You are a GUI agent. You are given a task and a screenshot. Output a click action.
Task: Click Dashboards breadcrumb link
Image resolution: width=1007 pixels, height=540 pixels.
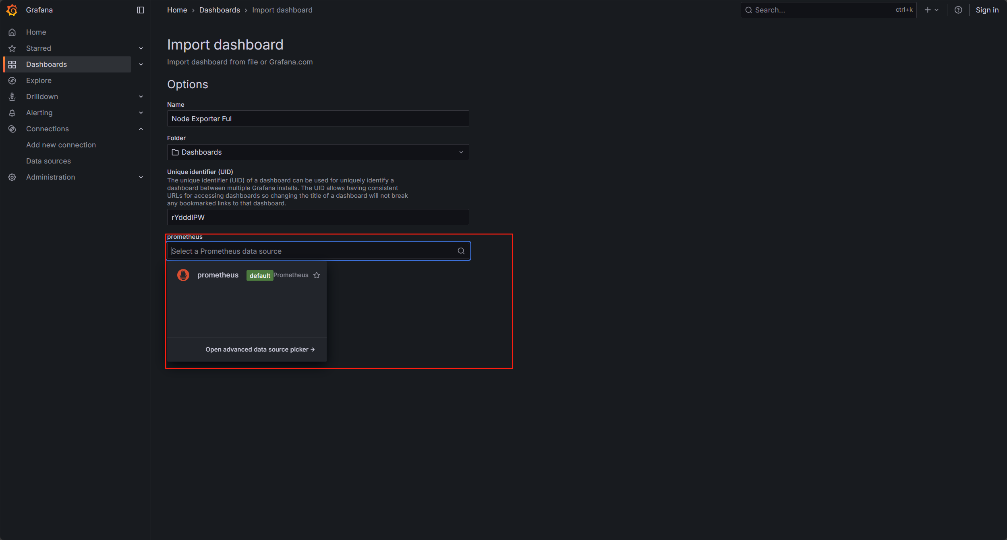(x=220, y=10)
